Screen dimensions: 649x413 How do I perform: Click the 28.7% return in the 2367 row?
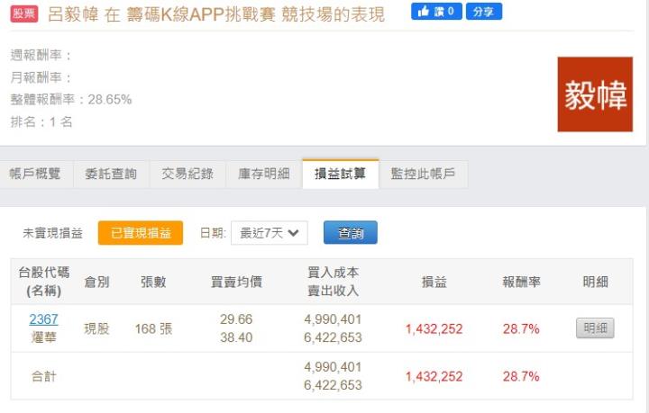tap(521, 328)
